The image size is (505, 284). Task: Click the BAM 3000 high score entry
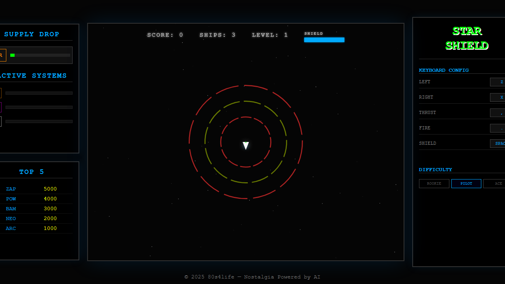click(x=36, y=209)
